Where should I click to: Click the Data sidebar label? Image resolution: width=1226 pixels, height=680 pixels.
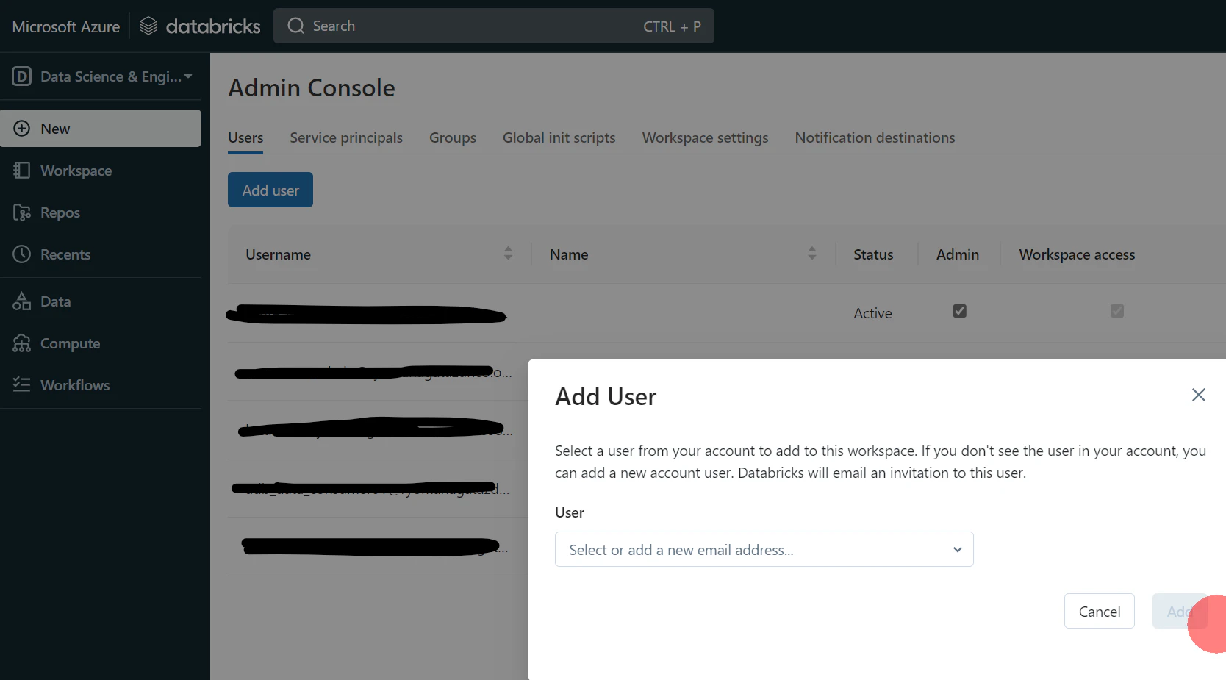click(56, 301)
